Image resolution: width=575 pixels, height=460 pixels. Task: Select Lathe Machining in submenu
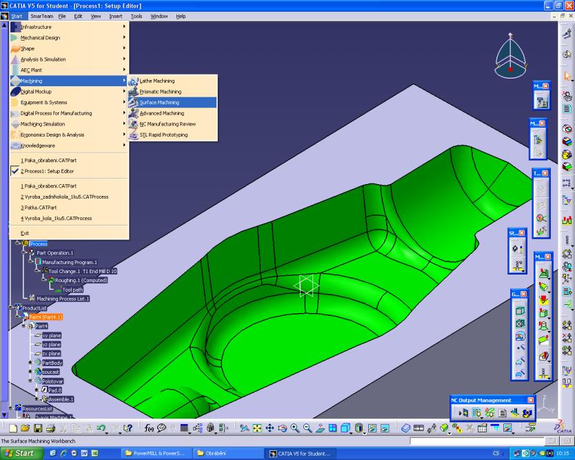(172, 81)
